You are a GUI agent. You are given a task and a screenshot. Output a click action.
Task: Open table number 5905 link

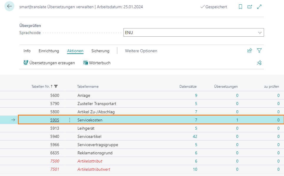[x=54, y=120]
